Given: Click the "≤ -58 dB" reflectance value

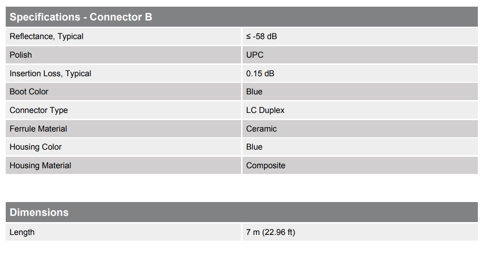Looking at the screenshot, I should (262, 36).
